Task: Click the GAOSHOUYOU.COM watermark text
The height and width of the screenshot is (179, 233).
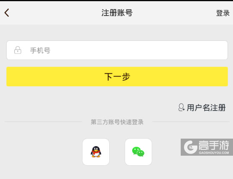Action: [214, 153]
